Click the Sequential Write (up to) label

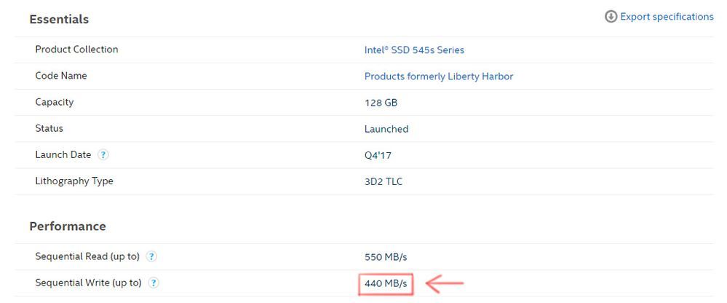[x=88, y=283]
